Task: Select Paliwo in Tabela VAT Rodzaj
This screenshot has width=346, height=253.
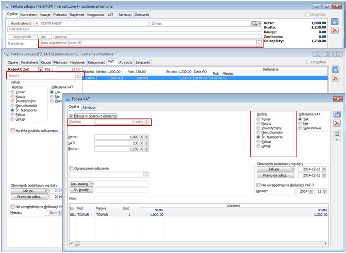Action: [258, 142]
